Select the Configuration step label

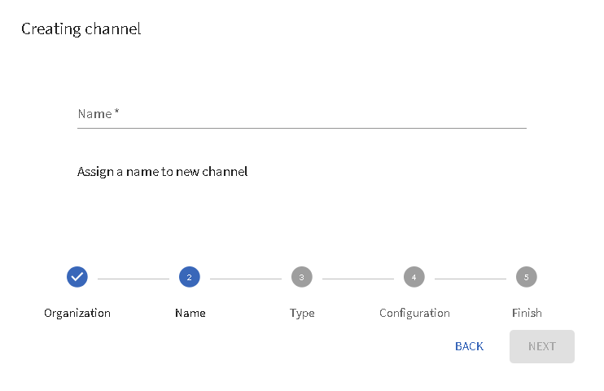(414, 313)
